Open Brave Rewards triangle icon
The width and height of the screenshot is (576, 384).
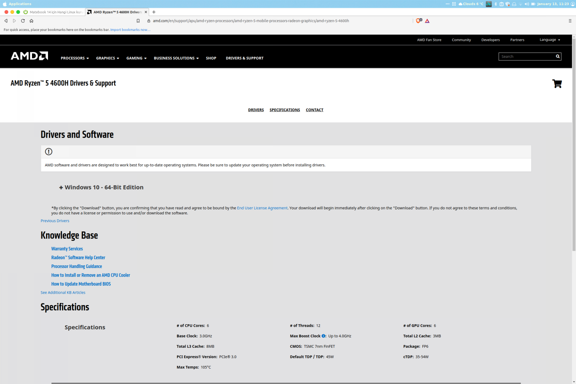pyautogui.click(x=427, y=21)
